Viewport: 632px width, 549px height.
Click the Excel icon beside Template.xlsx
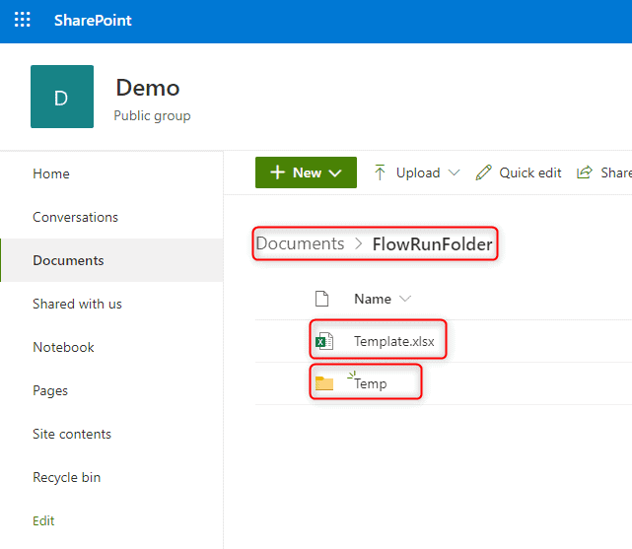pyautogui.click(x=323, y=342)
